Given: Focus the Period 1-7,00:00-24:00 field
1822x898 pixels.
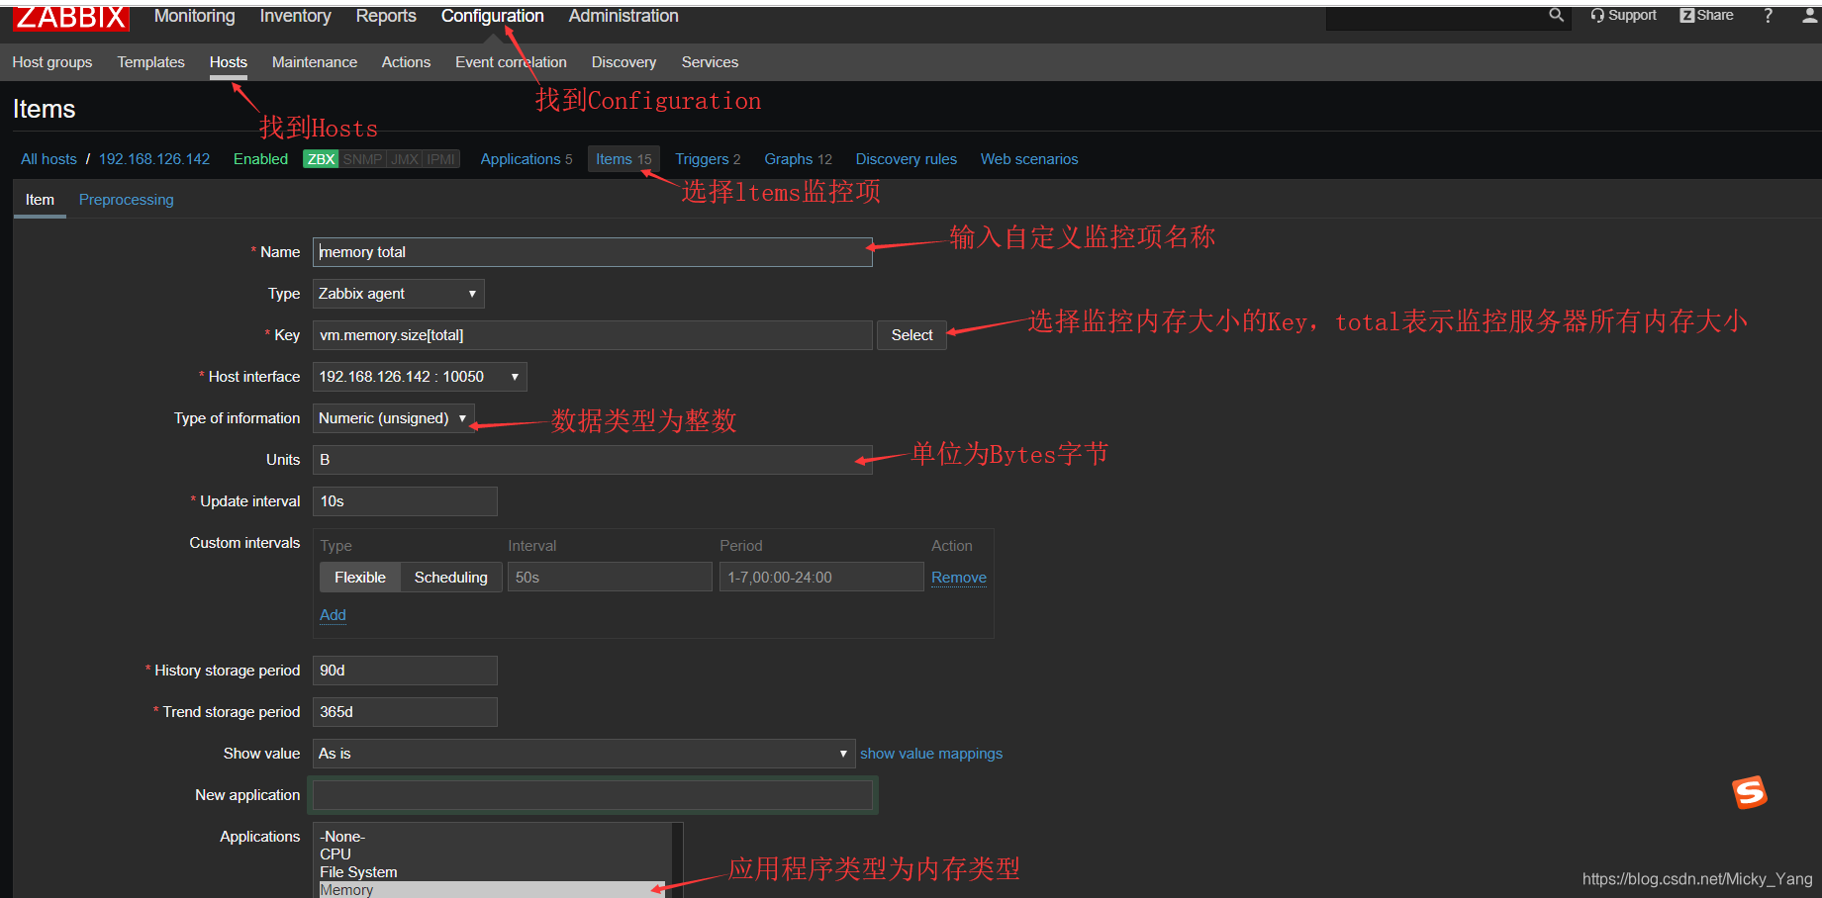Looking at the screenshot, I should 821,578.
